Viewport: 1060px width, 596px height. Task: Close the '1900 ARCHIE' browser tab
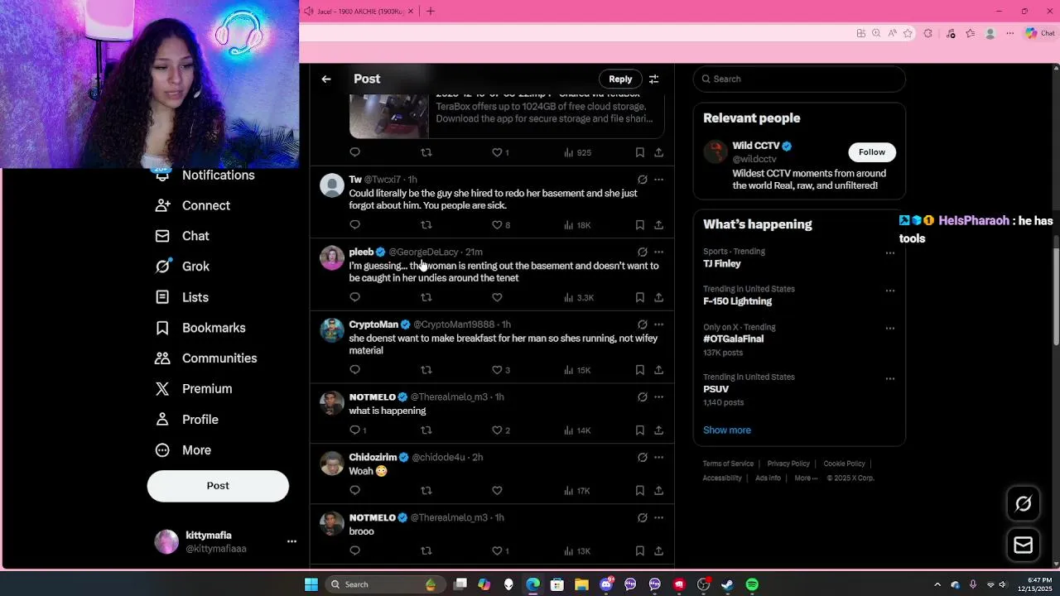tap(411, 11)
